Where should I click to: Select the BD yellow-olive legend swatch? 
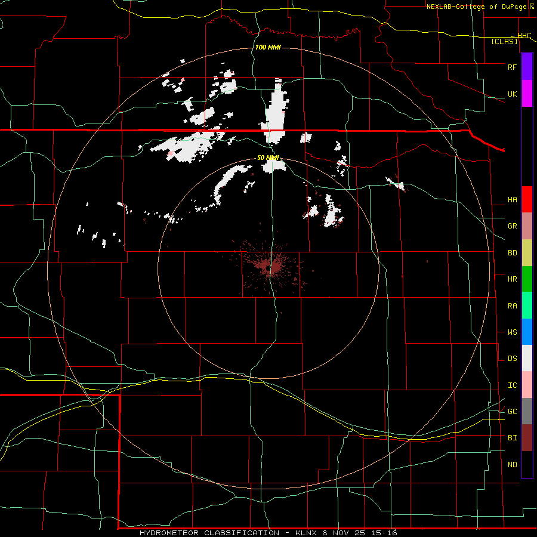tap(527, 252)
